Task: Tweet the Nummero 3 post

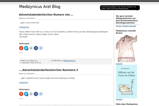Action: (x=26, y=94)
